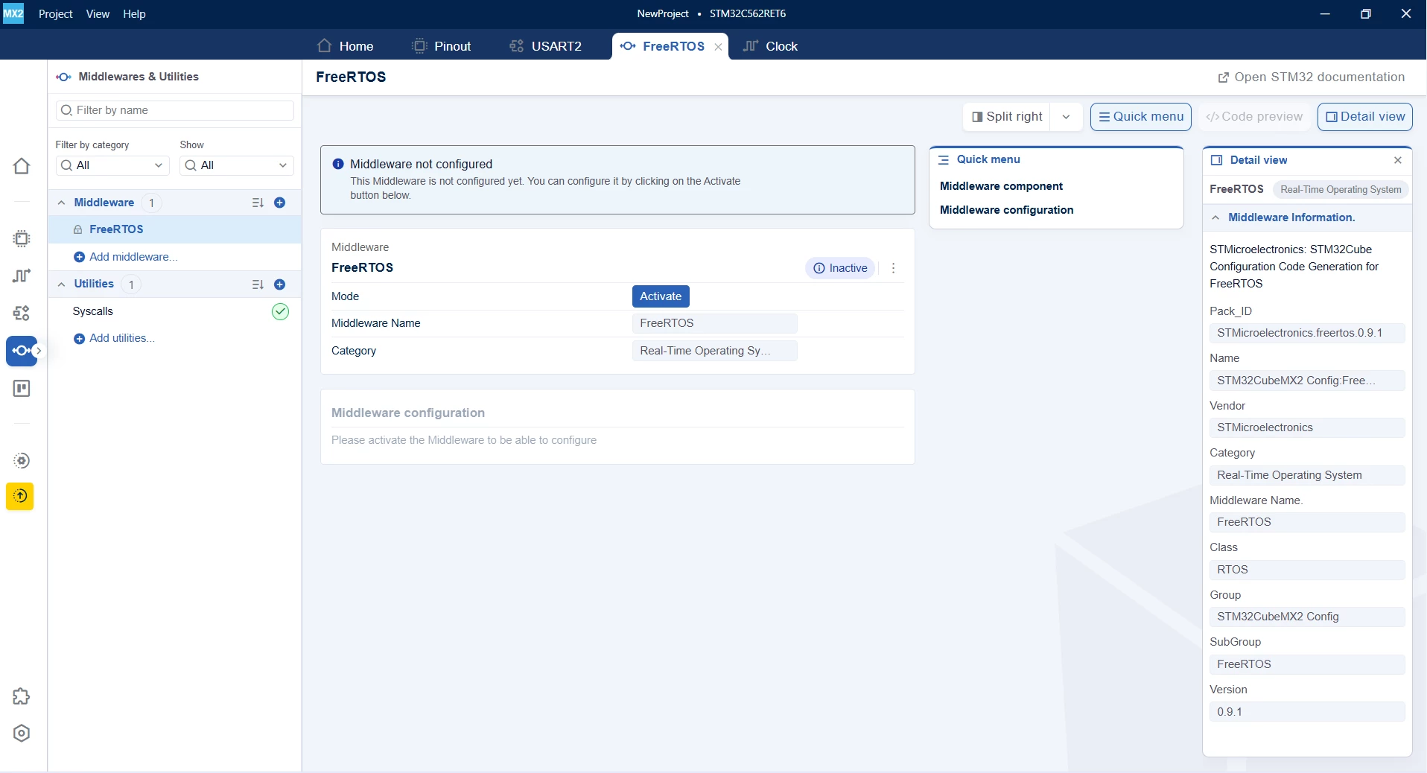The width and height of the screenshot is (1427, 773).
Task: Expand the sidebar with the chevron arrow
Action: click(39, 351)
